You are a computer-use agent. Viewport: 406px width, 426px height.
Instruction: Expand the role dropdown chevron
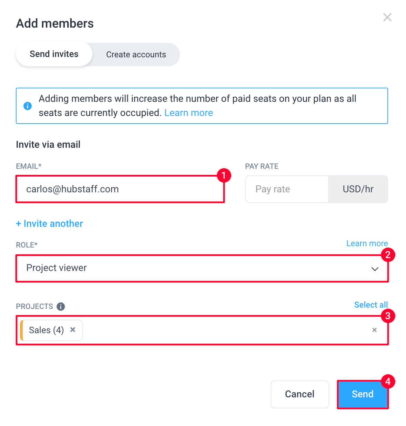tap(375, 269)
